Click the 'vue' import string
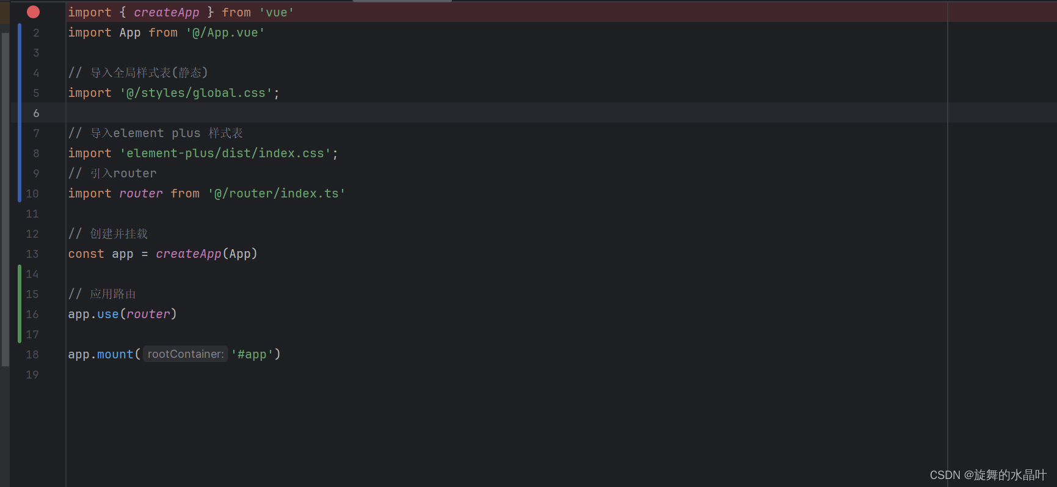This screenshot has width=1057, height=487. pos(277,12)
